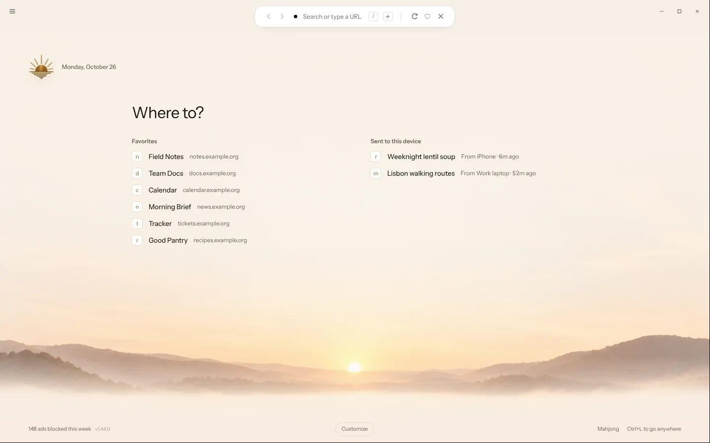
Task: Click the Tracker 't' icon
Action: (137, 223)
